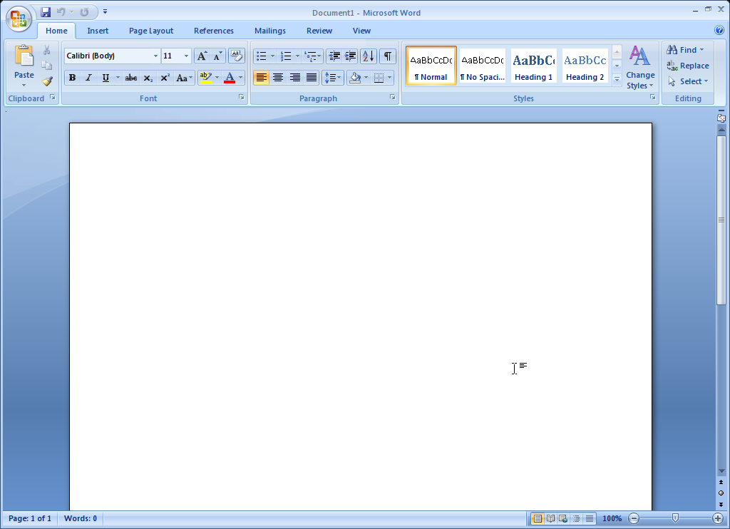Open the Mailings tab

(x=270, y=31)
